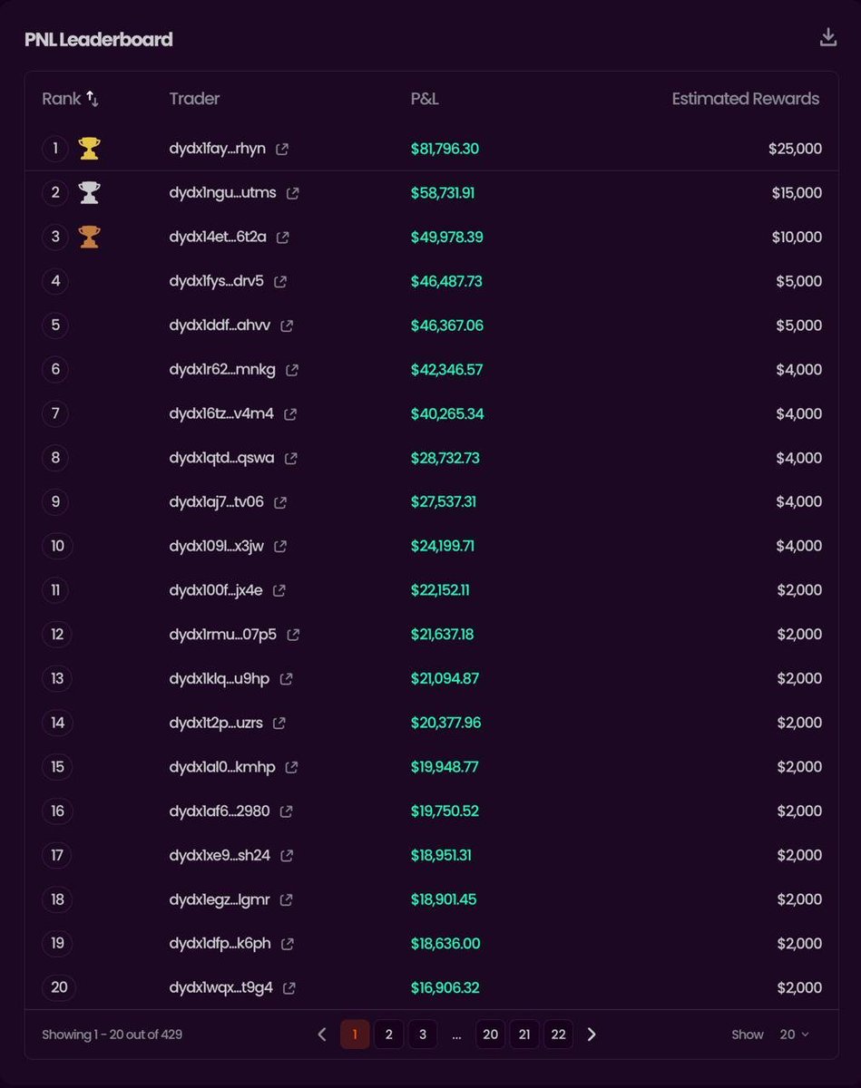Open external link for dydx1r62...mnkg
Viewport: 861px width, 1088px height.
coord(292,370)
